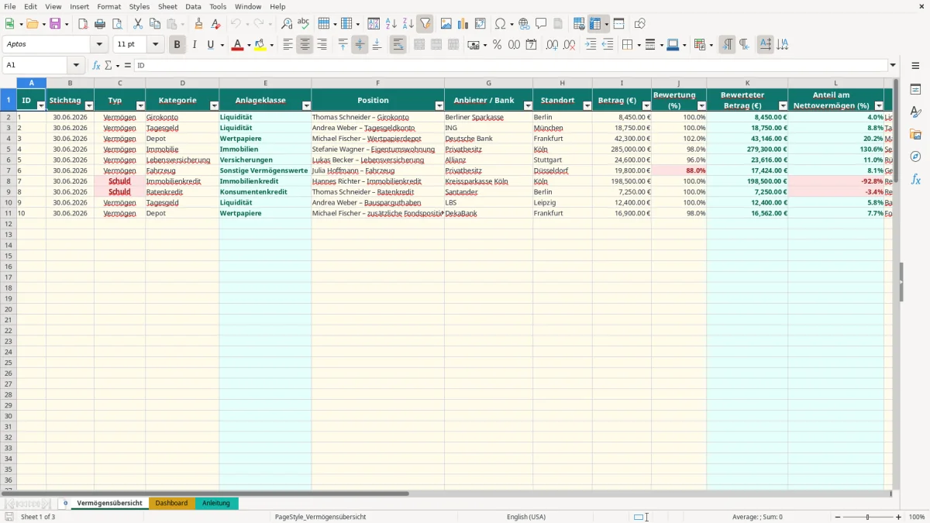Toggle Align Left
Image resolution: width=930 pixels, height=523 pixels.
tap(288, 45)
